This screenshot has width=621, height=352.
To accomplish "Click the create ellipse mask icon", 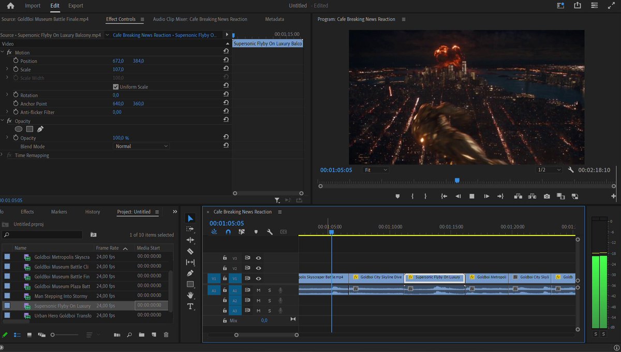I will pyautogui.click(x=19, y=129).
